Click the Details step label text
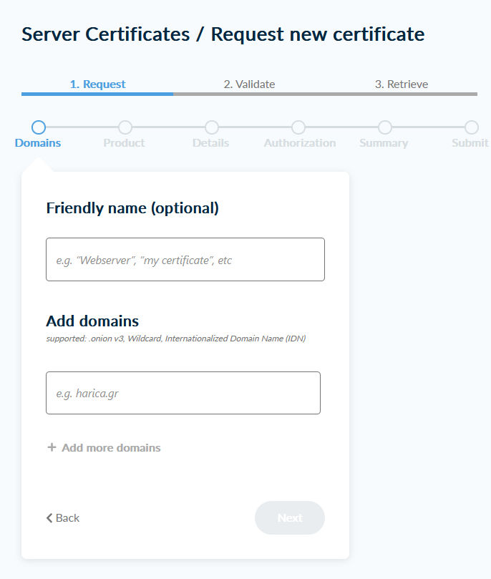The width and height of the screenshot is (491, 579). [210, 143]
